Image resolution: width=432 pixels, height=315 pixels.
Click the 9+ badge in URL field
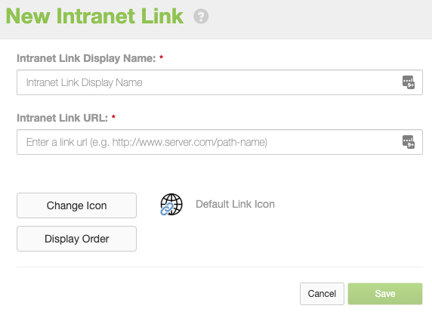click(411, 145)
